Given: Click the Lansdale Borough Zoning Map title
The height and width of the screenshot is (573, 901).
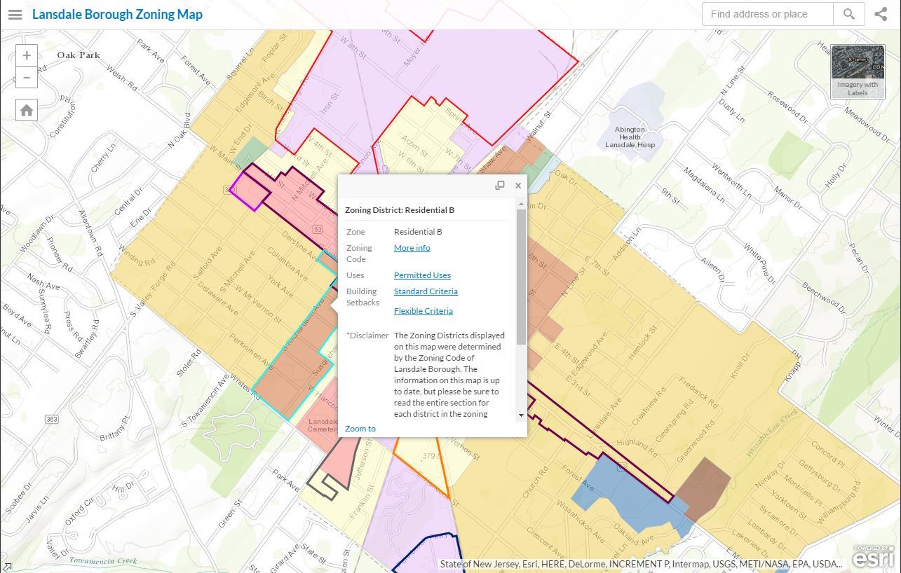Looking at the screenshot, I should tap(117, 14).
